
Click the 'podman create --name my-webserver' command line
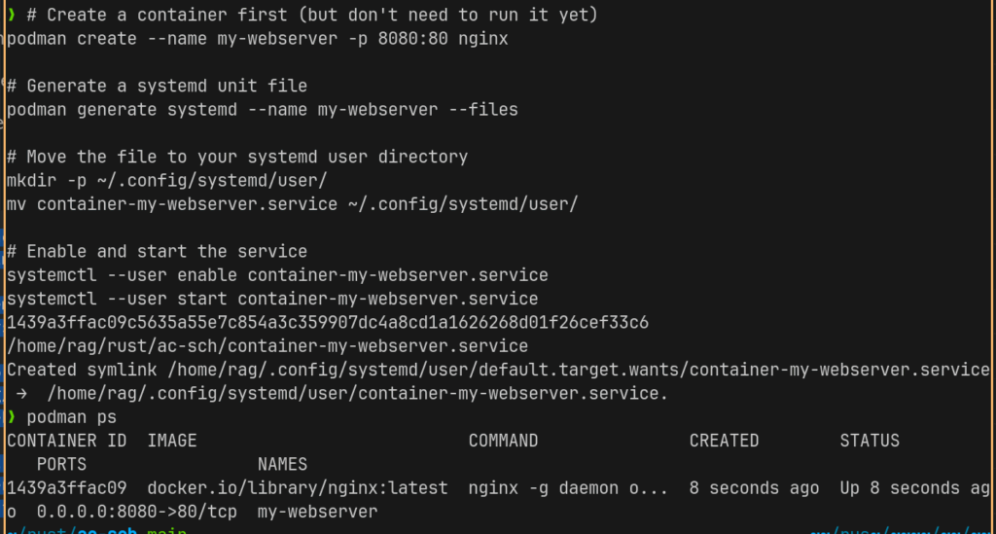coord(257,39)
